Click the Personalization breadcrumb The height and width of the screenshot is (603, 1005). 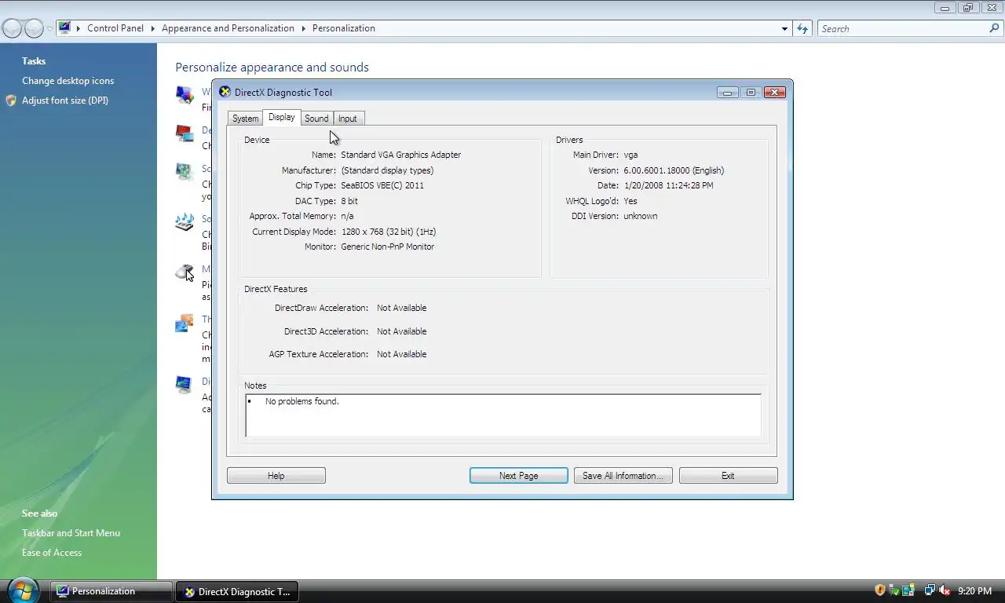point(344,28)
